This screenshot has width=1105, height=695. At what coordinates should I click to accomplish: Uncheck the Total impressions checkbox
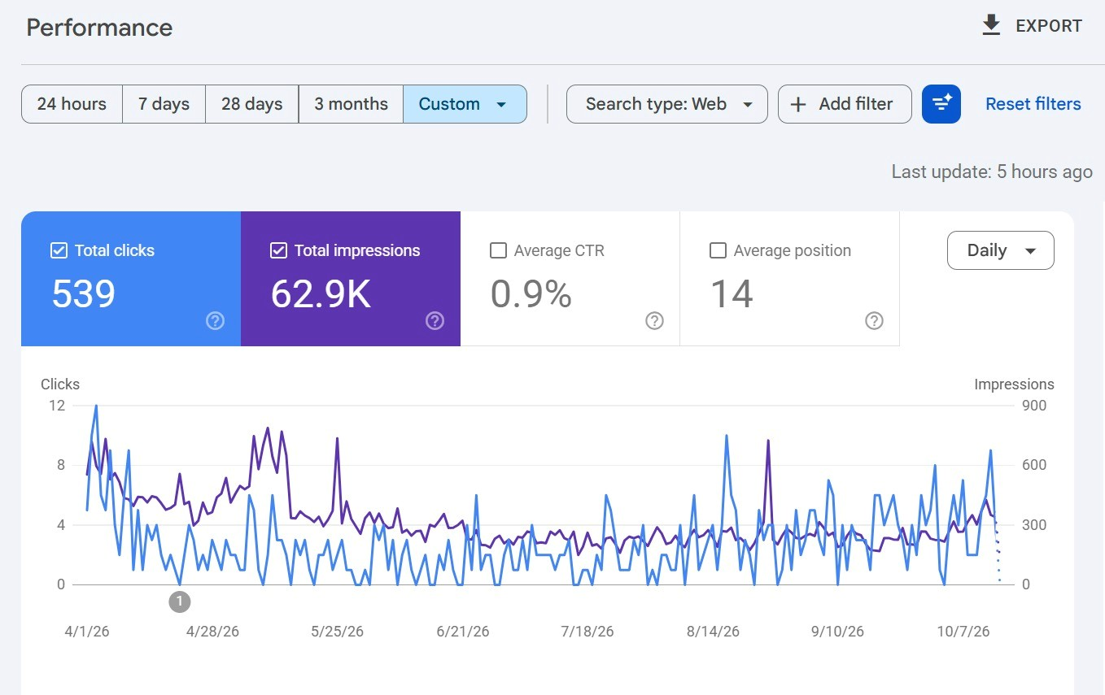pos(278,250)
